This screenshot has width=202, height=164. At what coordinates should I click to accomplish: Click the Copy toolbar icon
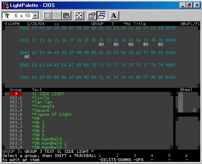click(x=57, y=16)
